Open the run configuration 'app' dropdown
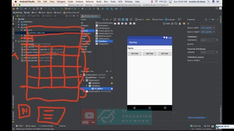This screenshot has height=131, width=234. [x=69, y=9]
